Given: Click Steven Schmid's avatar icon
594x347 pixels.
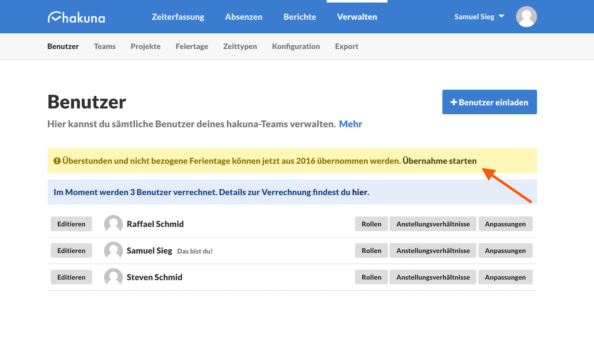Looking at the screenshot, I should point(113,277).
